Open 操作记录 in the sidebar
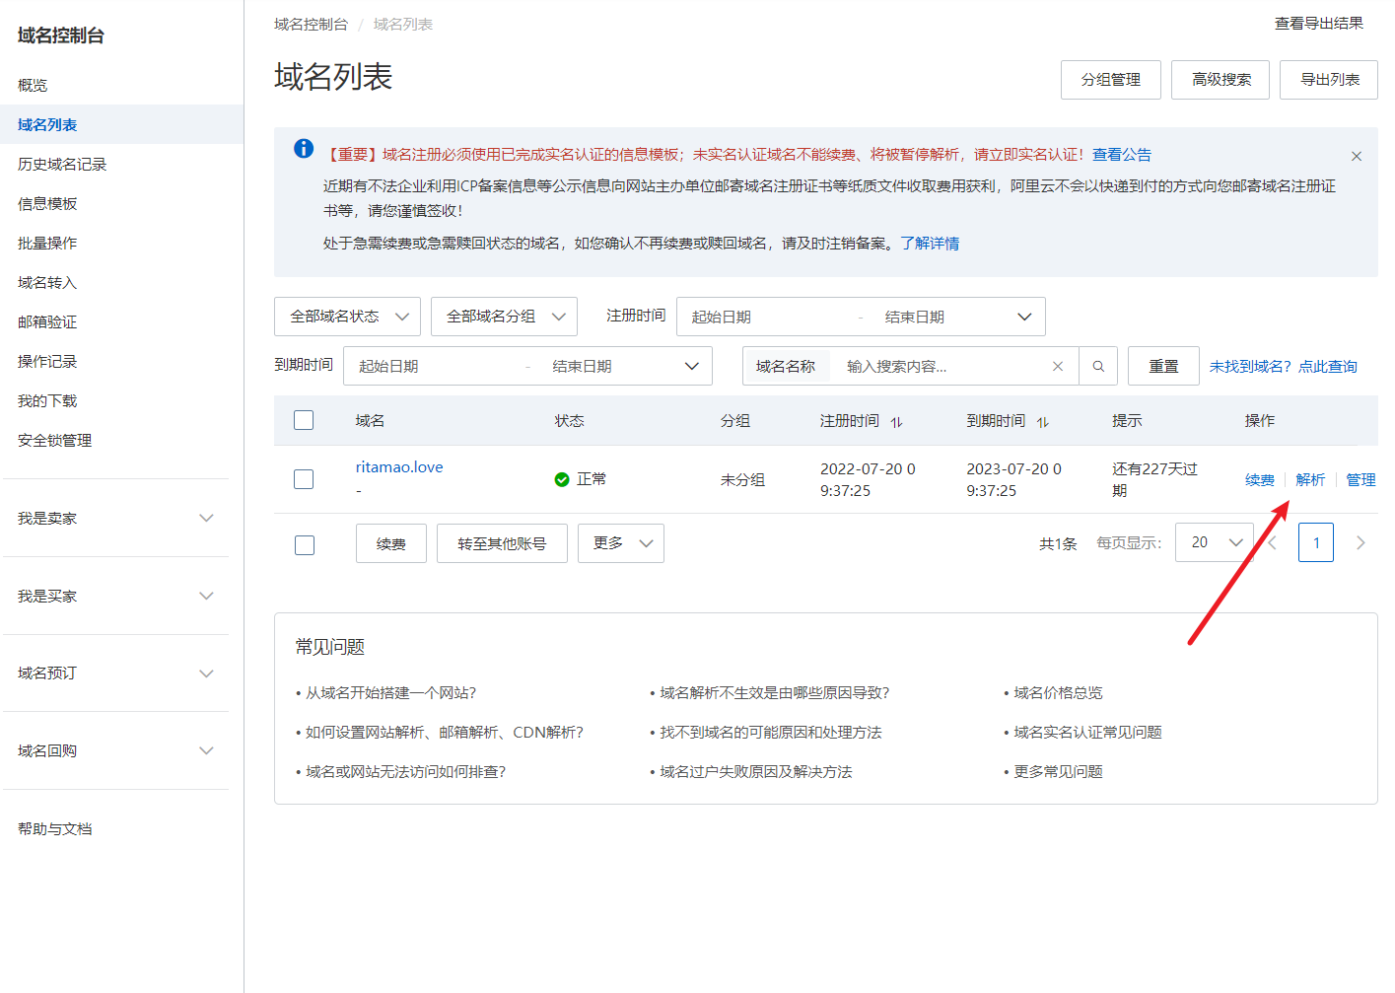This screenshot has width=1395, height=993. point(47,362)
